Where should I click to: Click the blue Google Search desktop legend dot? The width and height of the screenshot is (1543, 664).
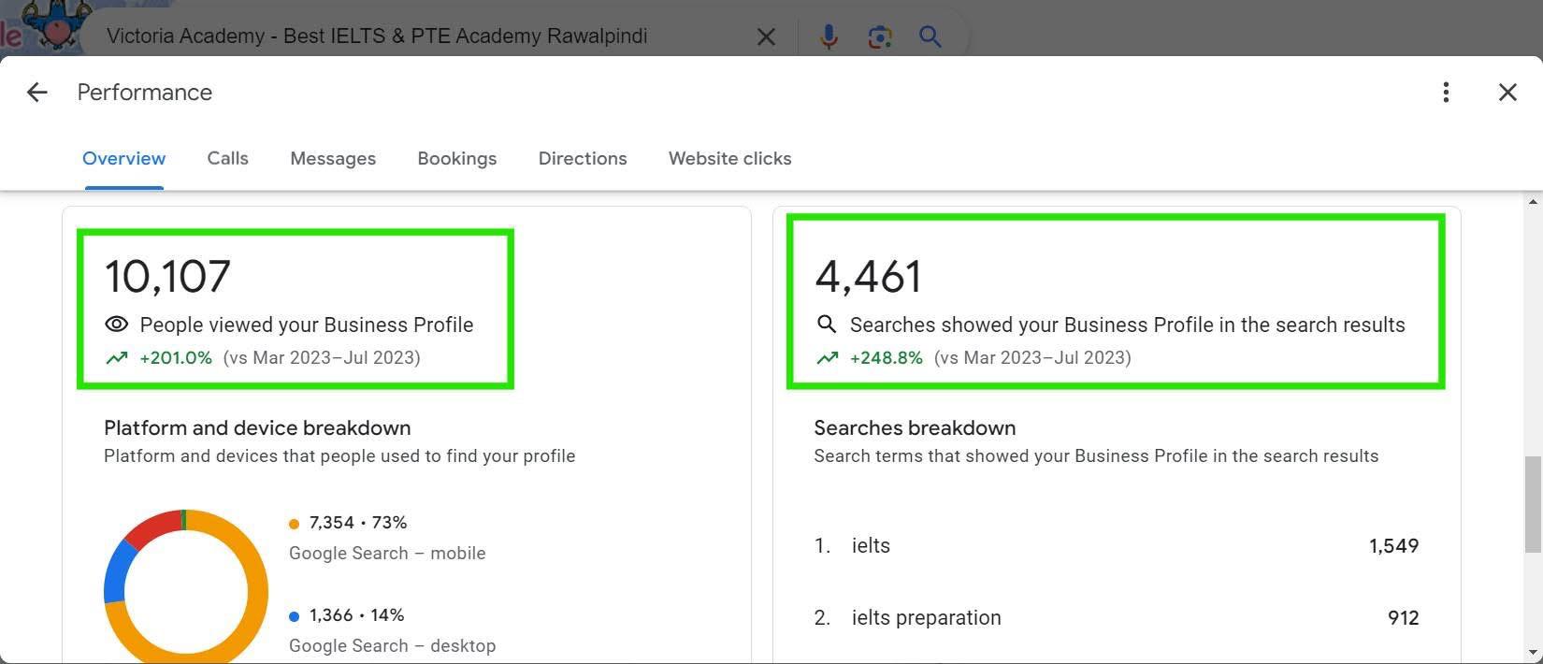click(295, 616)
